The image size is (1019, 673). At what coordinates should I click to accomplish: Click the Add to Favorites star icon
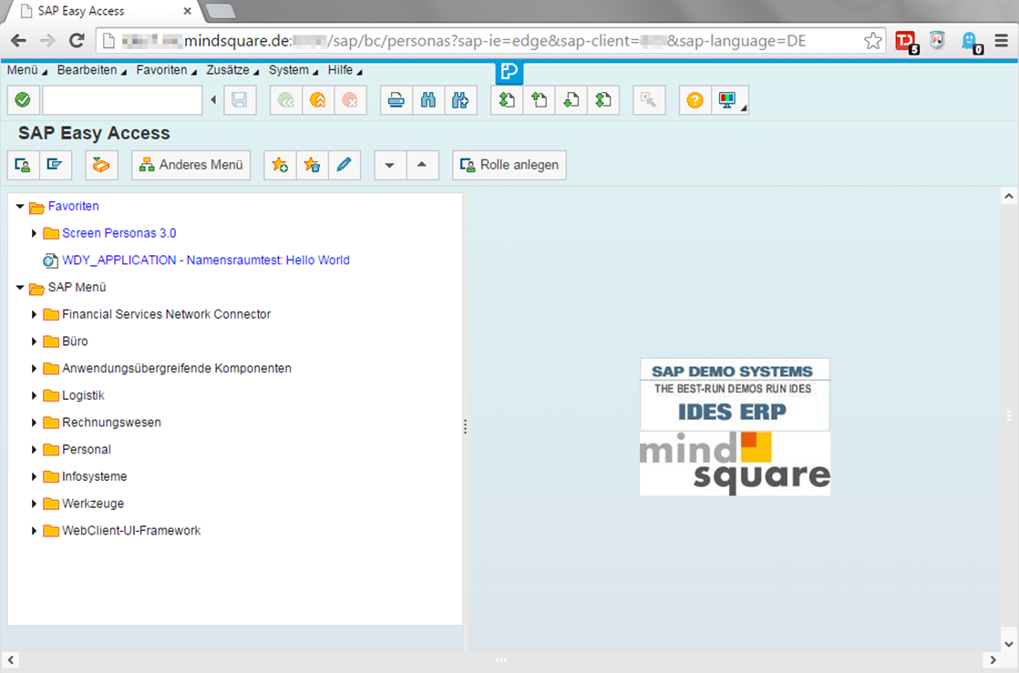pos(280,165)
